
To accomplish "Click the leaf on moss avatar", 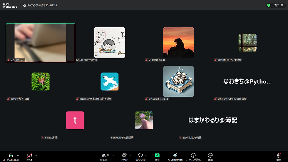I will click(x=41, y=81).
